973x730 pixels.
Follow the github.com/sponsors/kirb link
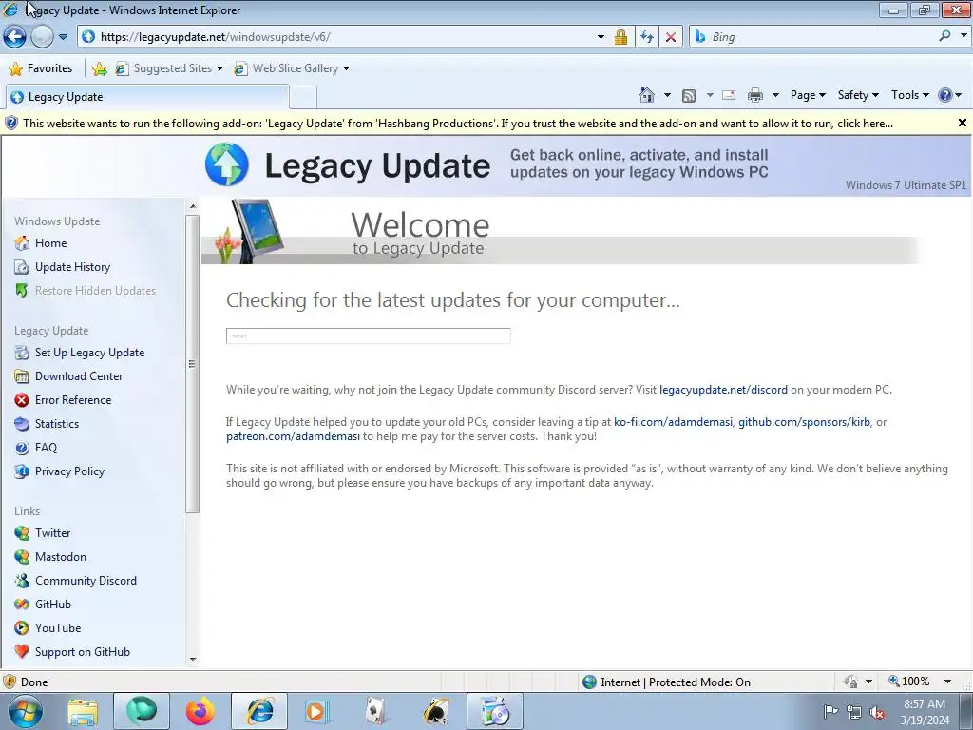(x=804, y=422)
